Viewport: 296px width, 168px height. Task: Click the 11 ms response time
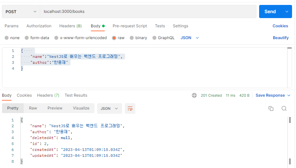point(230,95)
